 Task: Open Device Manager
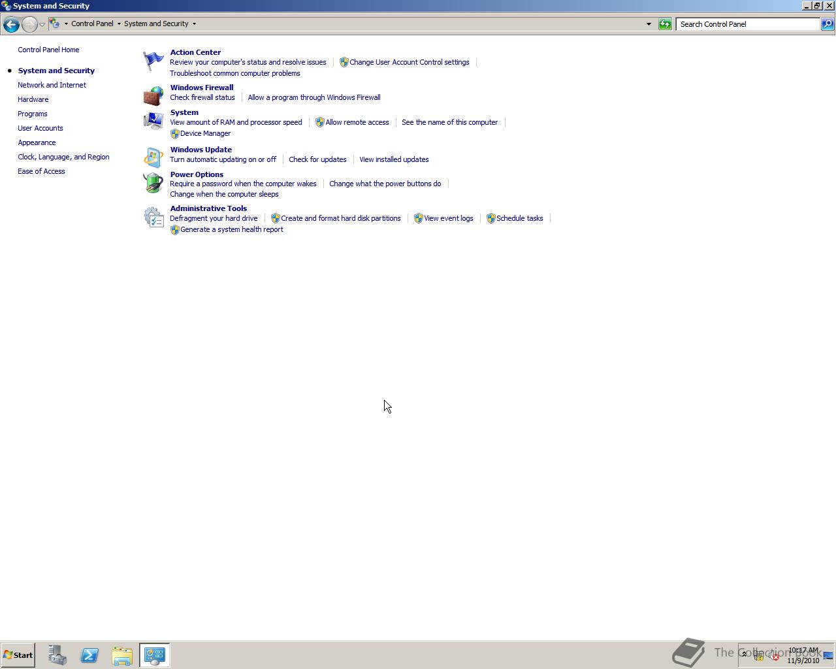pos(206,133)
